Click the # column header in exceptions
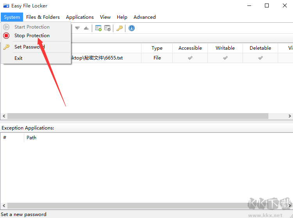293x218 pixels. pos(12,138)
